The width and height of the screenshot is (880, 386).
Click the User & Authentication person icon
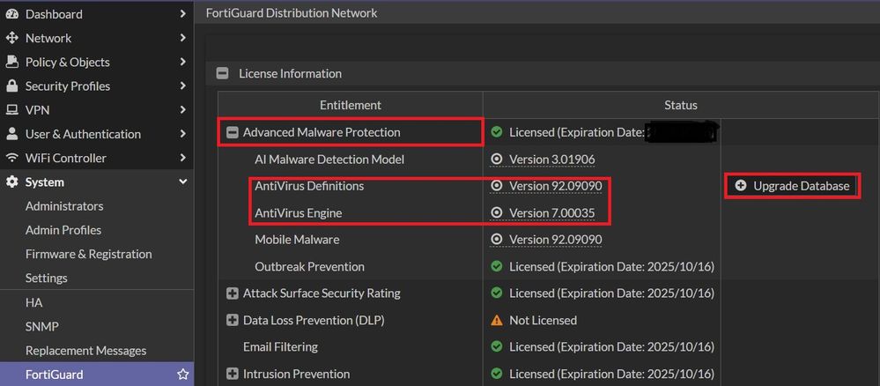point(11,134)
